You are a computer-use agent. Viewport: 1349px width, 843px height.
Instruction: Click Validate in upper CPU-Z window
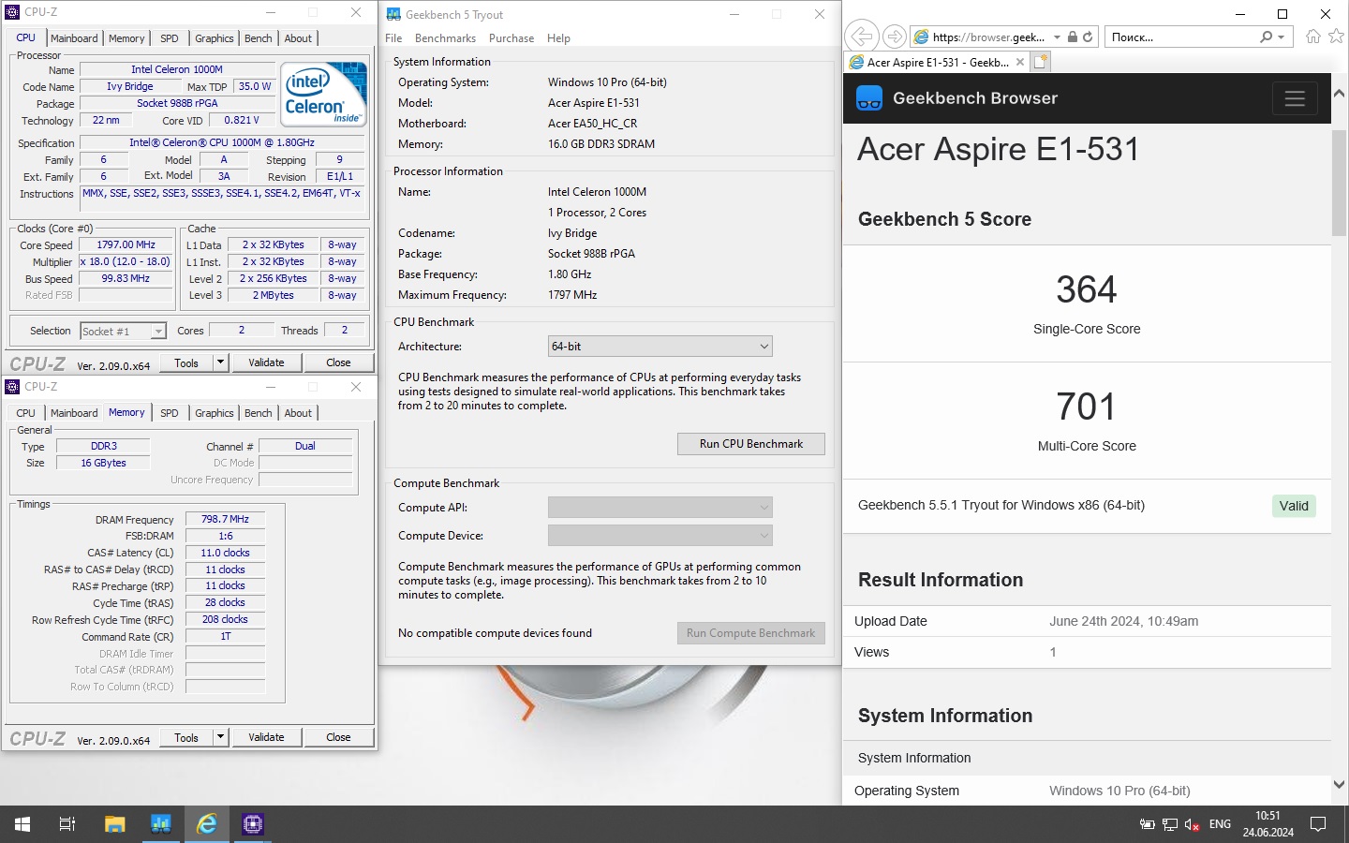266,362
